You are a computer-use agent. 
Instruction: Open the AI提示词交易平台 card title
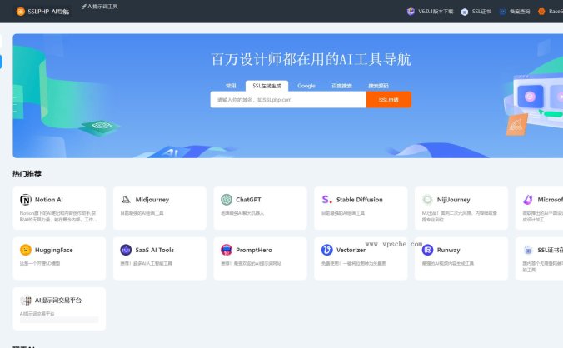click(58, 300)
